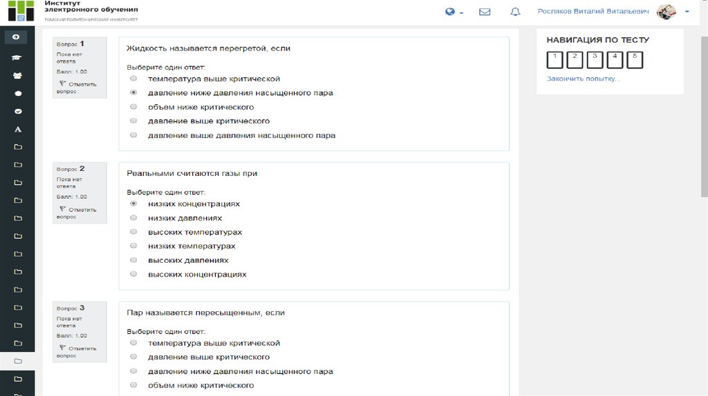The width and height of the screenshot is (708, 396).
Task: Expand the user menu arrow beside the avatar
Action: coord(687,12)
